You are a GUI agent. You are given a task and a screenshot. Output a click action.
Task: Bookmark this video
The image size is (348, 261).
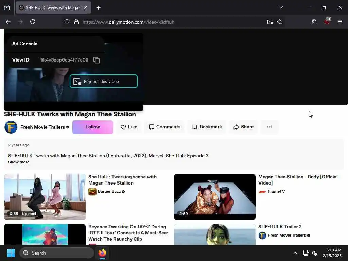(x=207, y=127)
